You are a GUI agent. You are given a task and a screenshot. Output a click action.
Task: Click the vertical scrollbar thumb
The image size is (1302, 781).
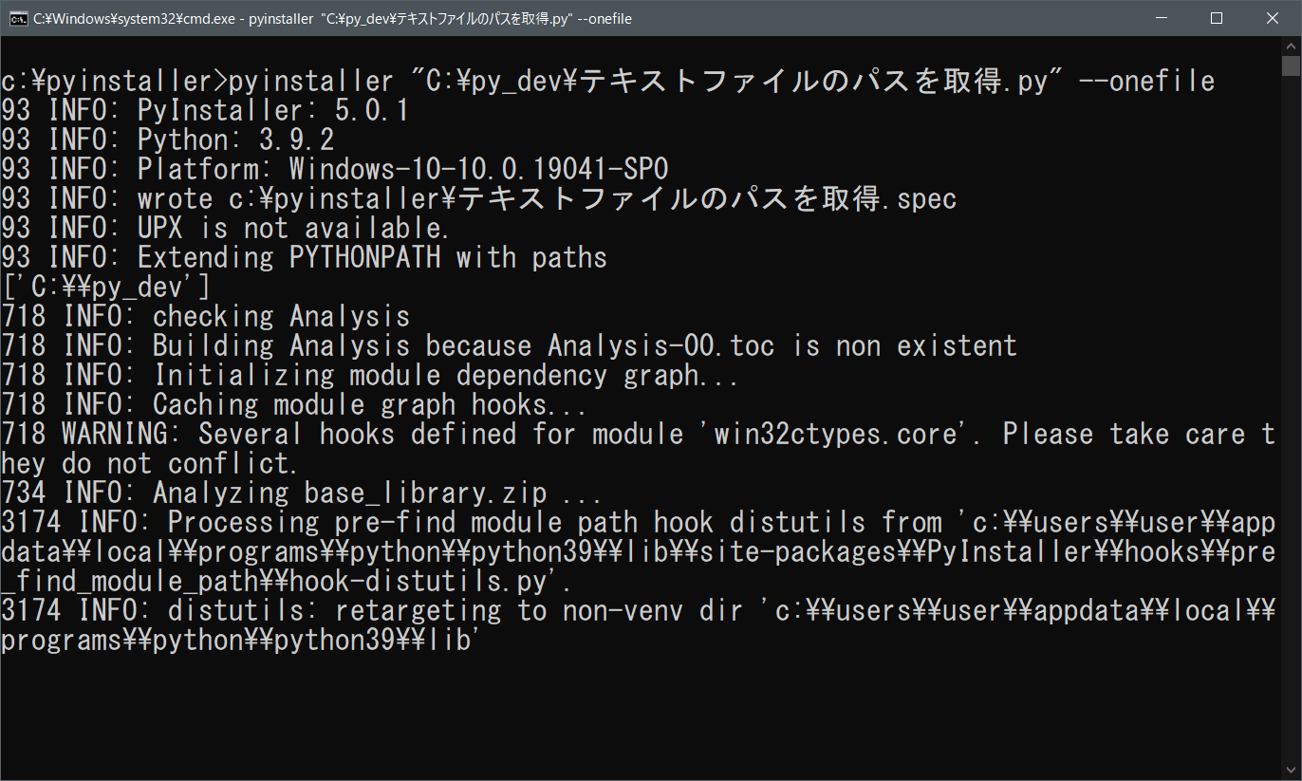(1291, 65)
